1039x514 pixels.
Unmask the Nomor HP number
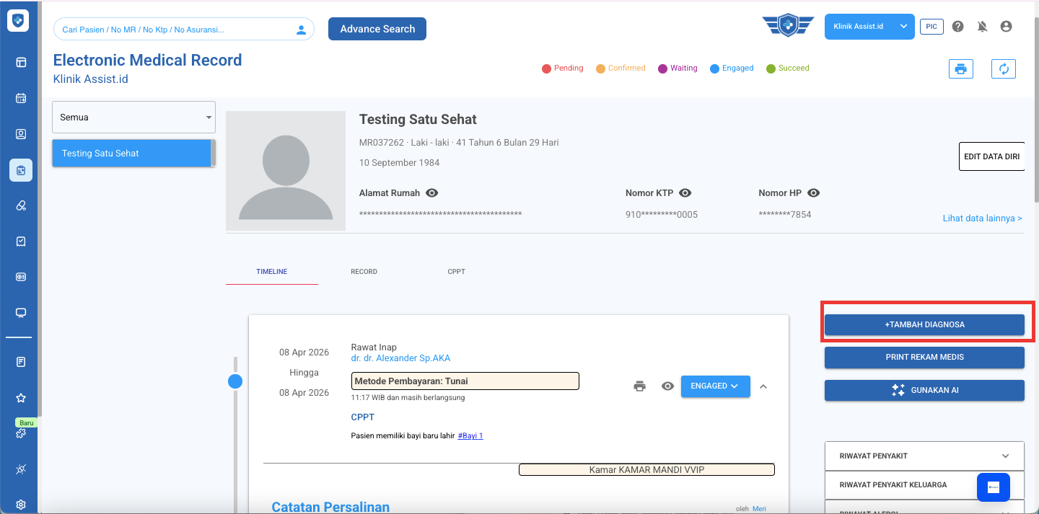tap(813, 193)
